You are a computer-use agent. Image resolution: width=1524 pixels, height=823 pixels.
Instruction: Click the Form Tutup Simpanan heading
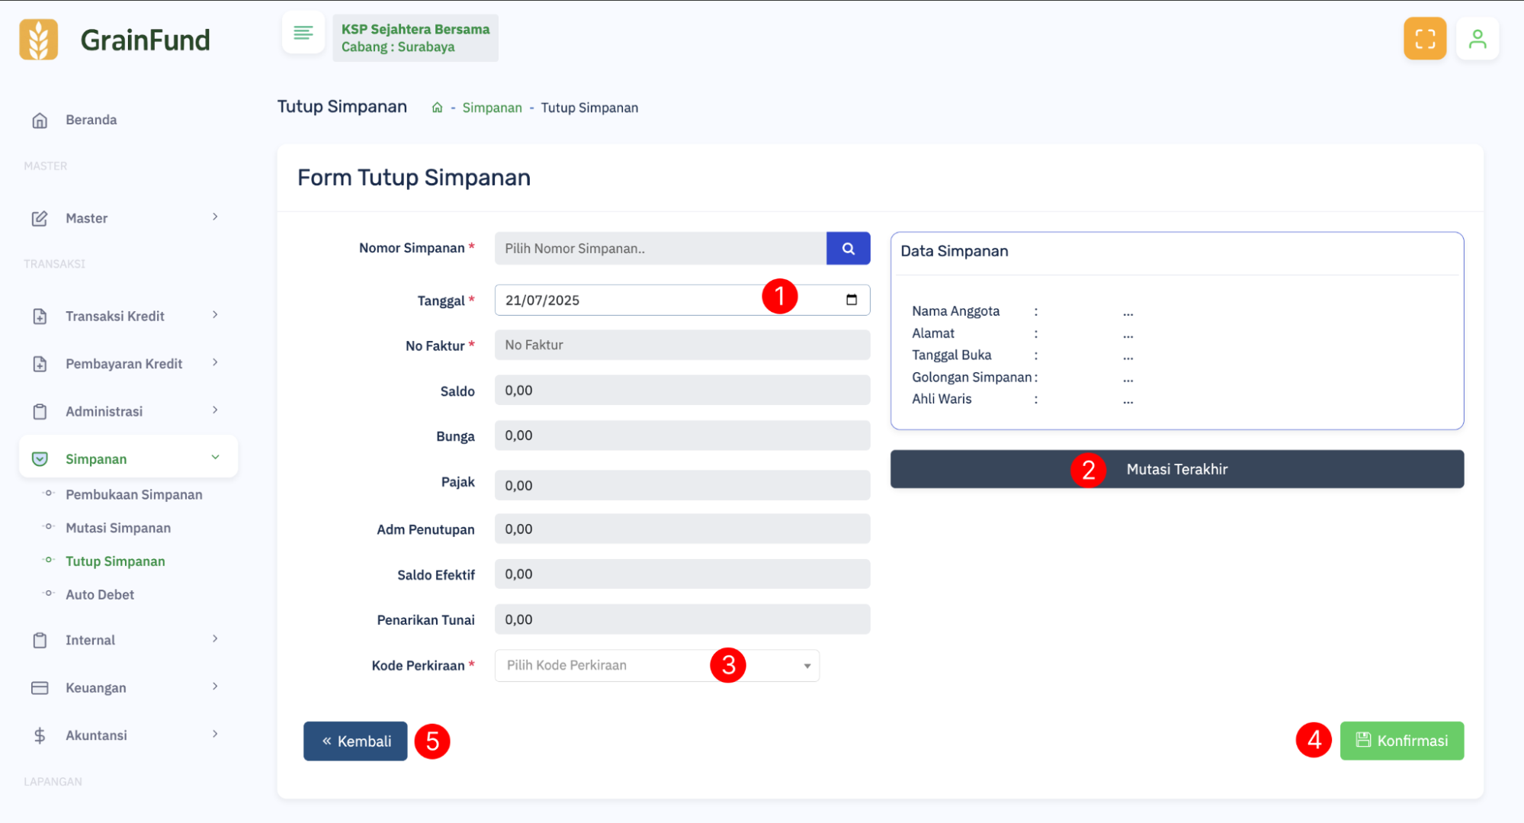click(414, 177)
